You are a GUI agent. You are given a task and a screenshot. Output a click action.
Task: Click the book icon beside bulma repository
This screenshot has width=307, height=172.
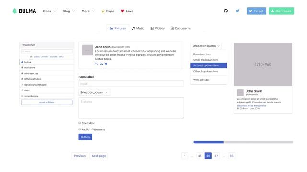click(x=22, y=62)
